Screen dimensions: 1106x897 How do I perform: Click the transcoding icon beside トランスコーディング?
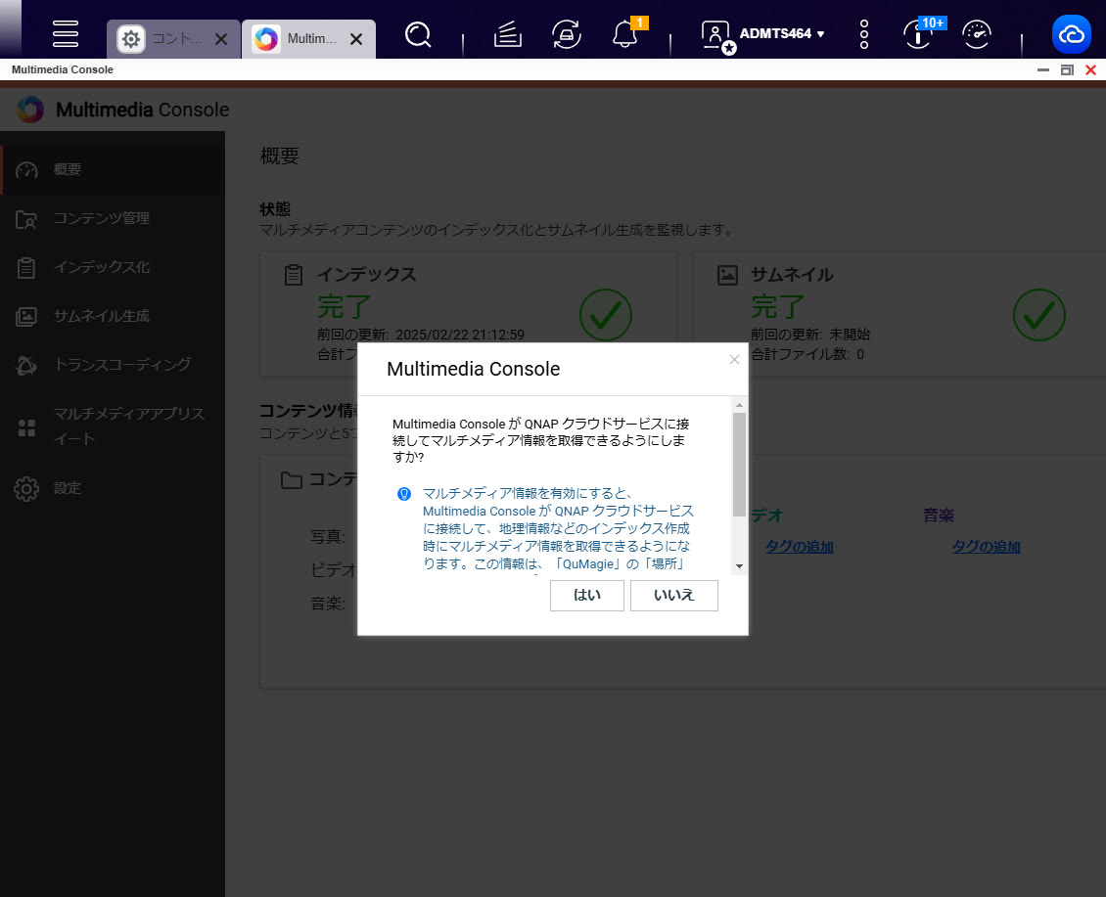click(26, 365)
